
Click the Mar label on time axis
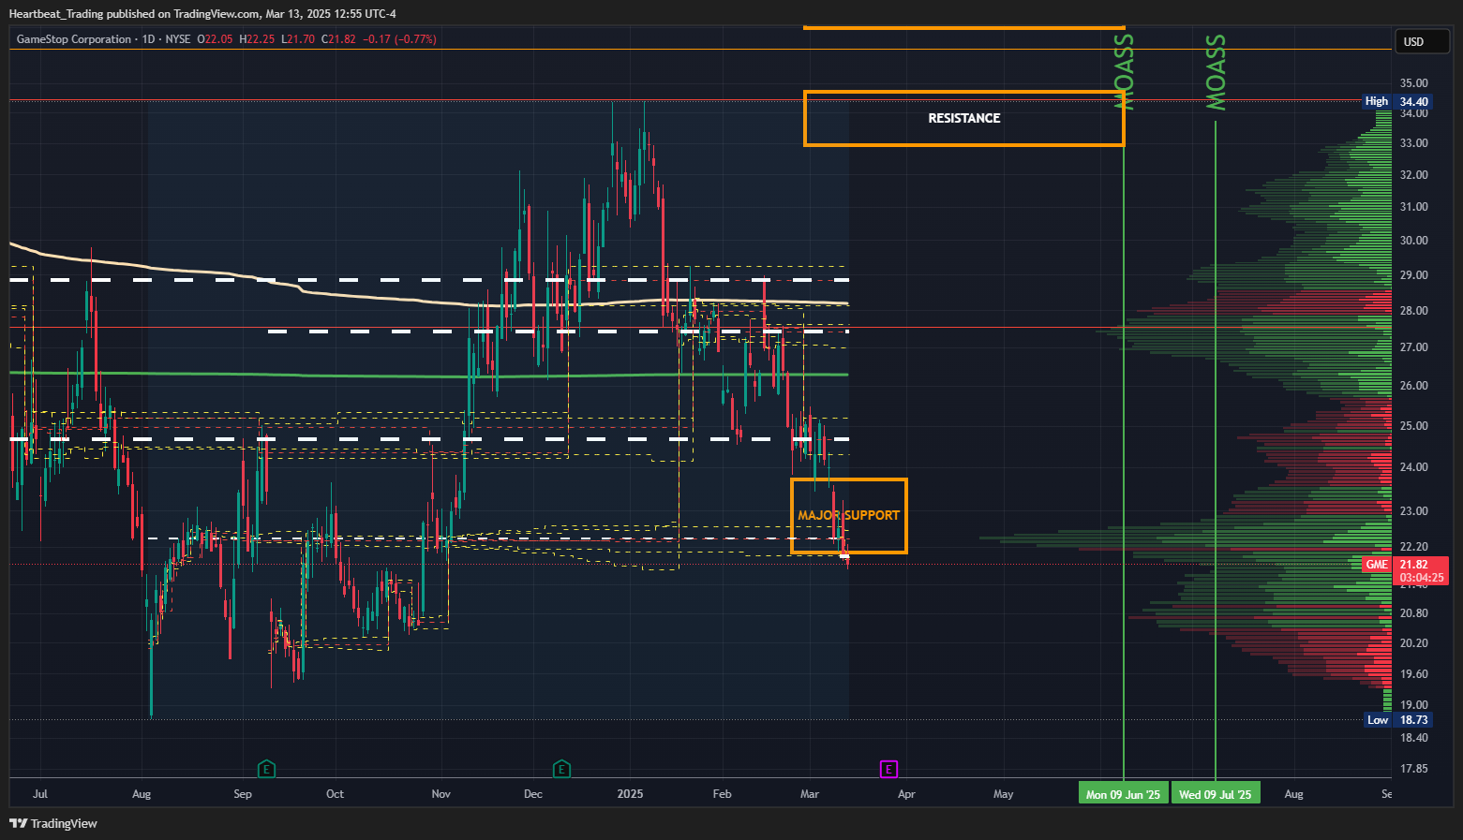pyautogui.click(x=810, y=794)
